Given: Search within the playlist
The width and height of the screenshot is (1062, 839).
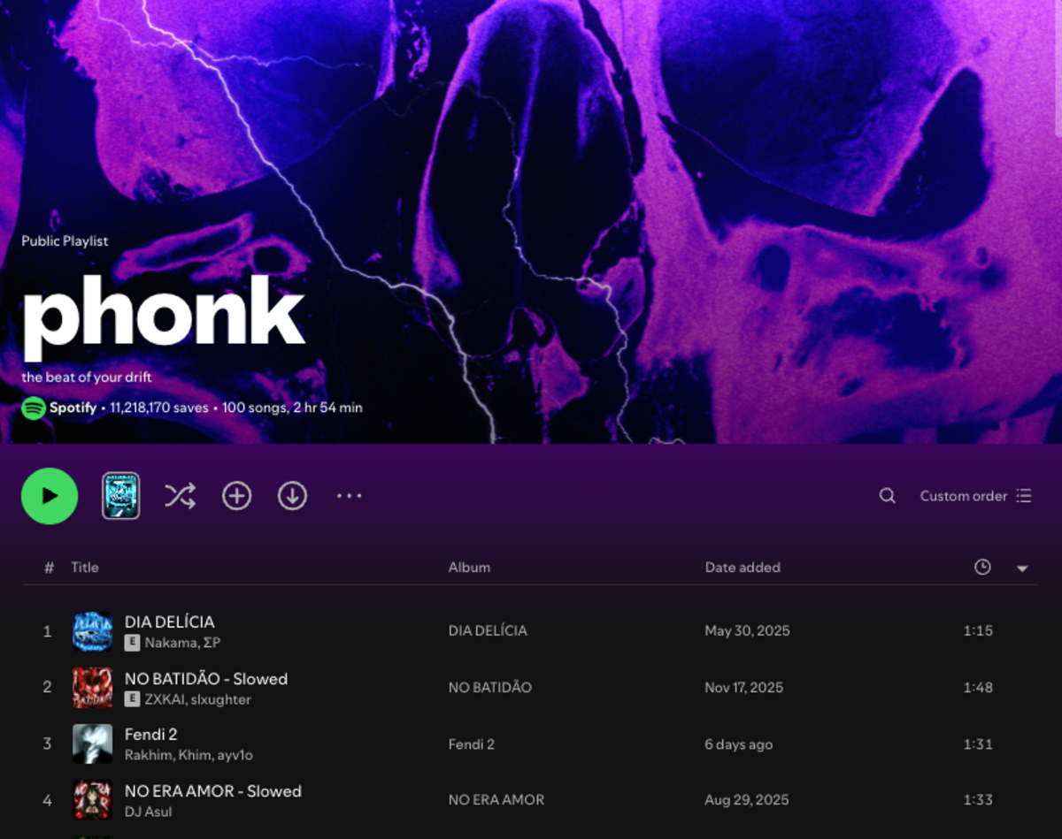Looking at the screenshot, I should click(887, 496).
